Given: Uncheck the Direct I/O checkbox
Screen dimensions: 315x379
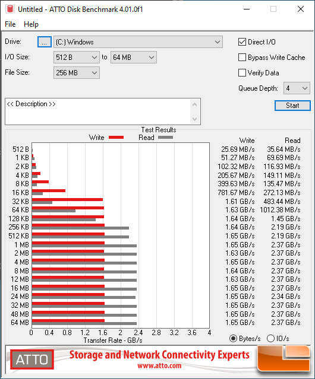Looking at the screenshot, I should click(x=242, y=42).
